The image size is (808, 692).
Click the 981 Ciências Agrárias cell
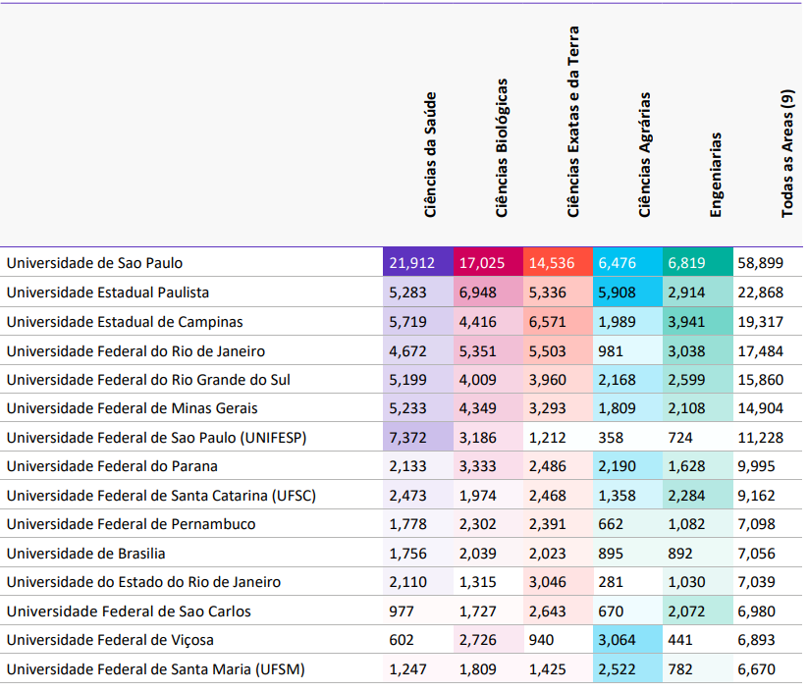(x=627, y=350)
